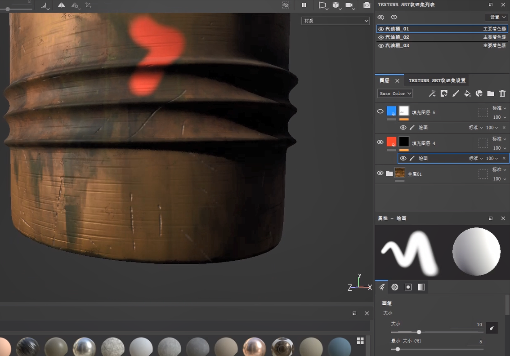Open the 设置 dropdown in texture set list
510x356 pixels.
(496, 17)
